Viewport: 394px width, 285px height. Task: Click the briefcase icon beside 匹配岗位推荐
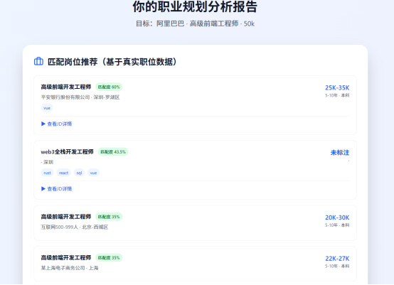[x=38, y=61]
